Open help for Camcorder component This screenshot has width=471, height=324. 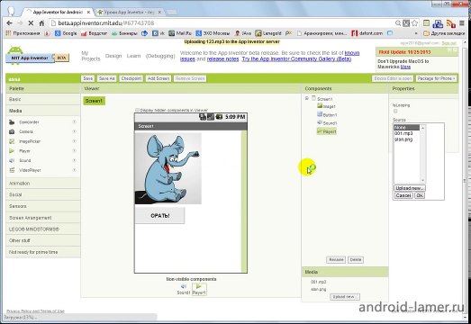click(x=74, y=121)
